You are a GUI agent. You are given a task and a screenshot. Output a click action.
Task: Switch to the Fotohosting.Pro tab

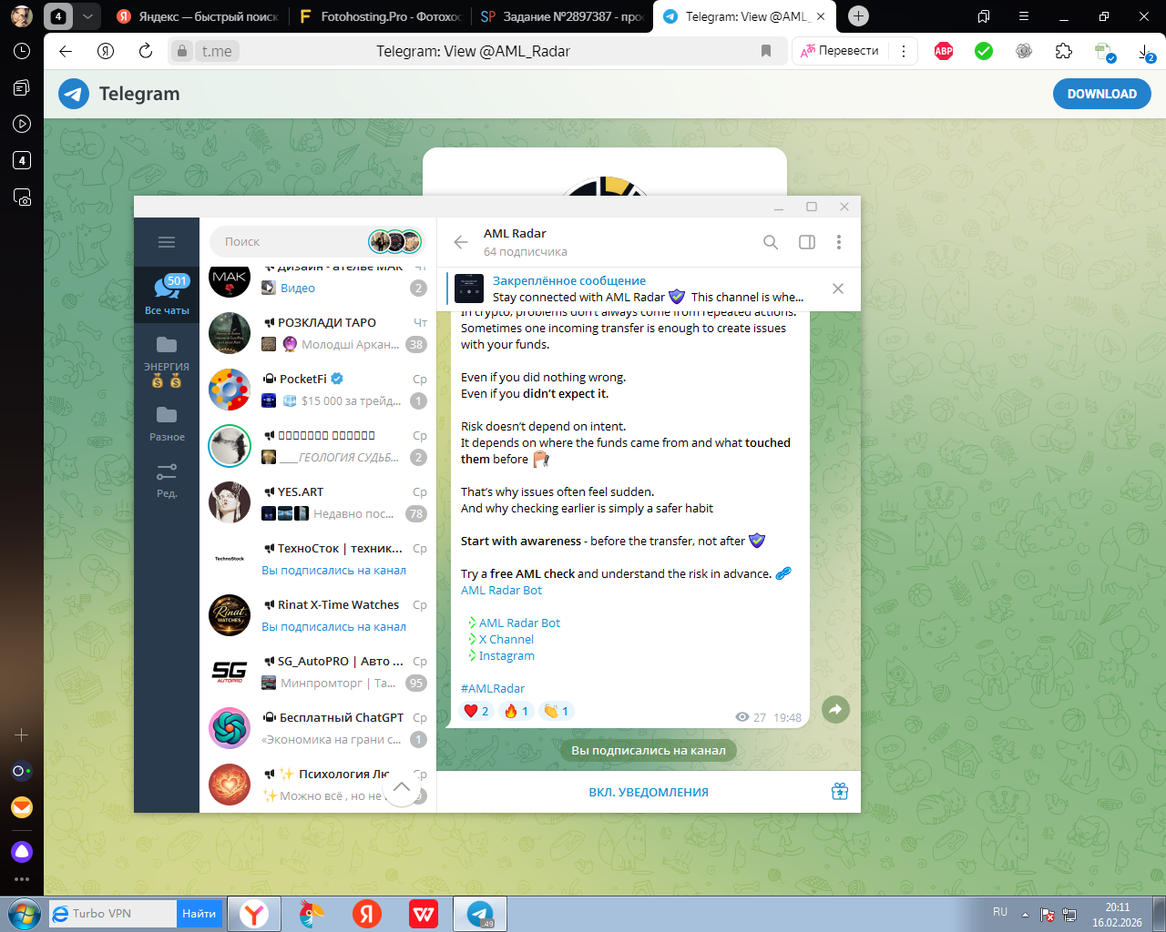pyautogui.click(x=381, y=16)
